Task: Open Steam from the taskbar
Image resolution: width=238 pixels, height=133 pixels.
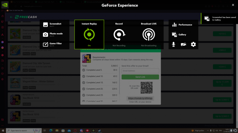Action: (99, 131)
